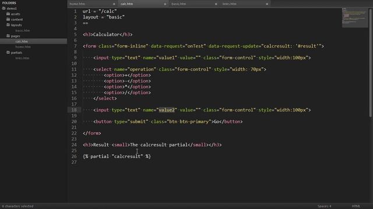
Task: Click the FOLDERS sidebar heading
Action: (9, 3)
